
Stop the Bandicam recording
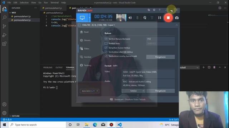pyautogui.click(x=168, y=18)
